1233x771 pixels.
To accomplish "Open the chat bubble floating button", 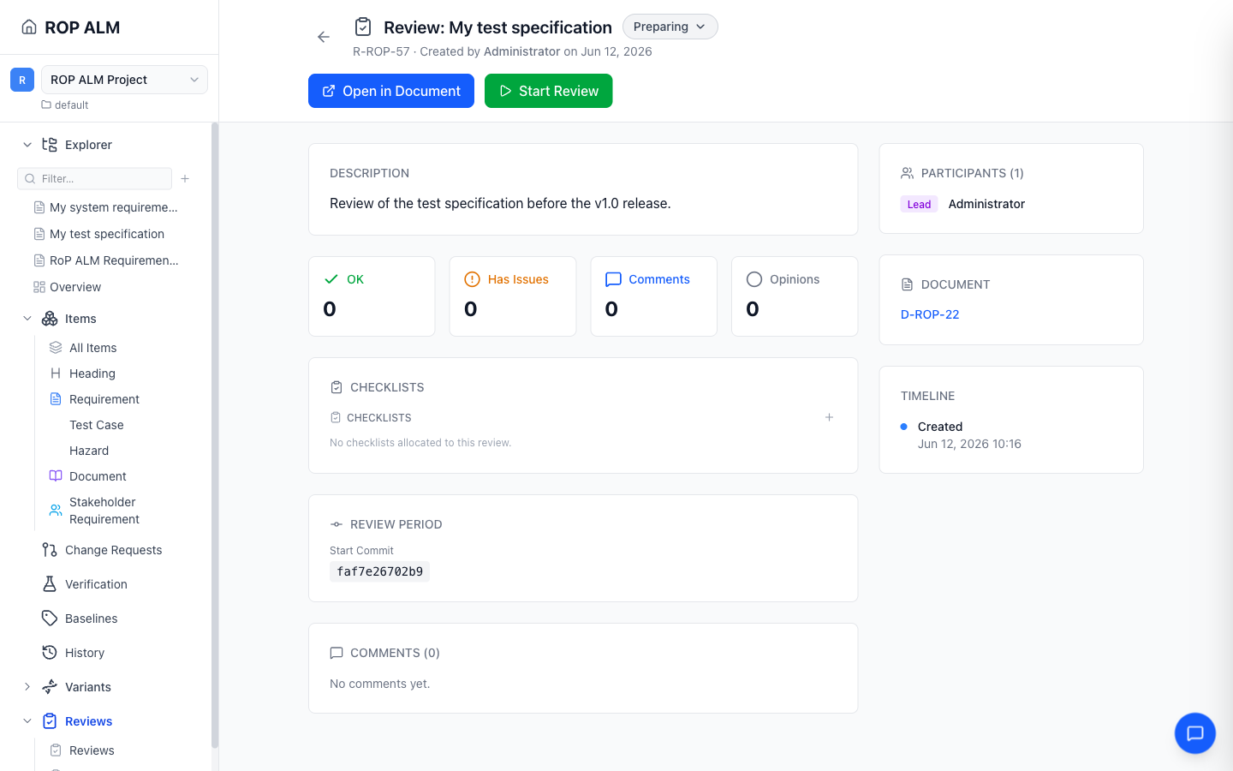I will coord(1195,733).
